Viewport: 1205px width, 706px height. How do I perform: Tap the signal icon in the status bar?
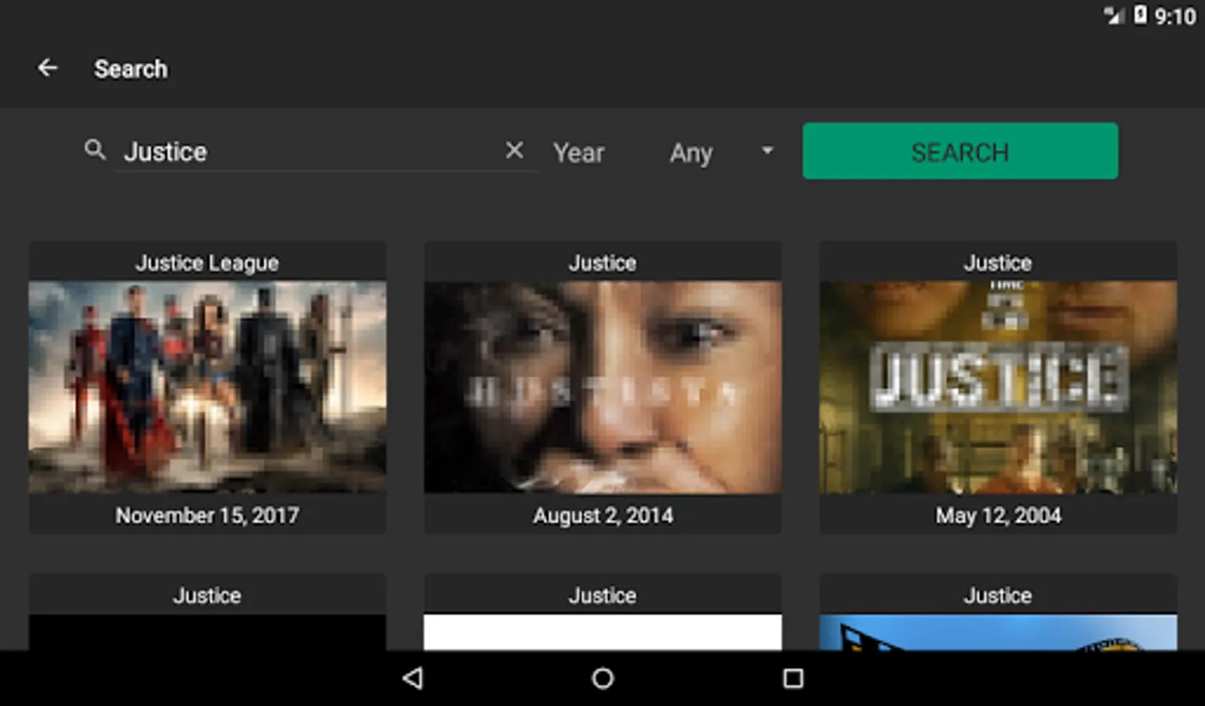1114,15
